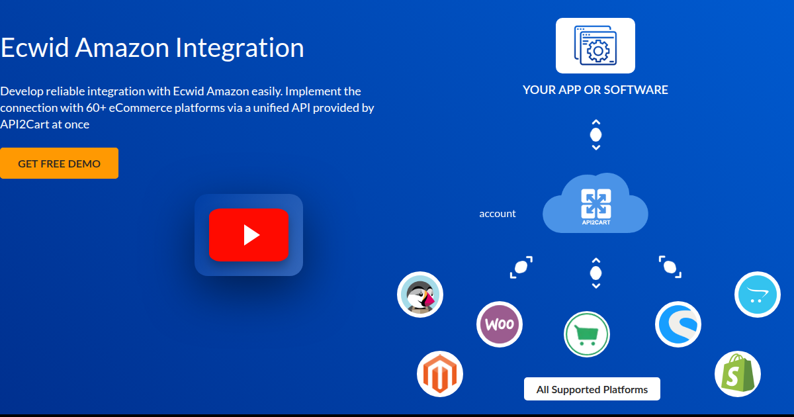
Task: Click the arrows between app and cloud
Action: 595,134
